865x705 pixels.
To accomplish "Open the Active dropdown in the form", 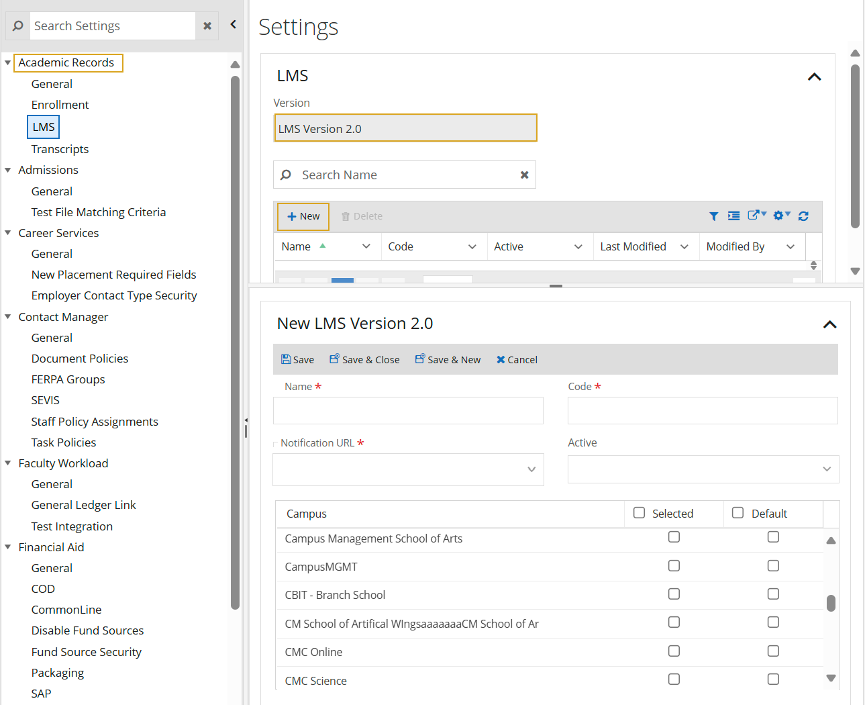I will point(826,469).
